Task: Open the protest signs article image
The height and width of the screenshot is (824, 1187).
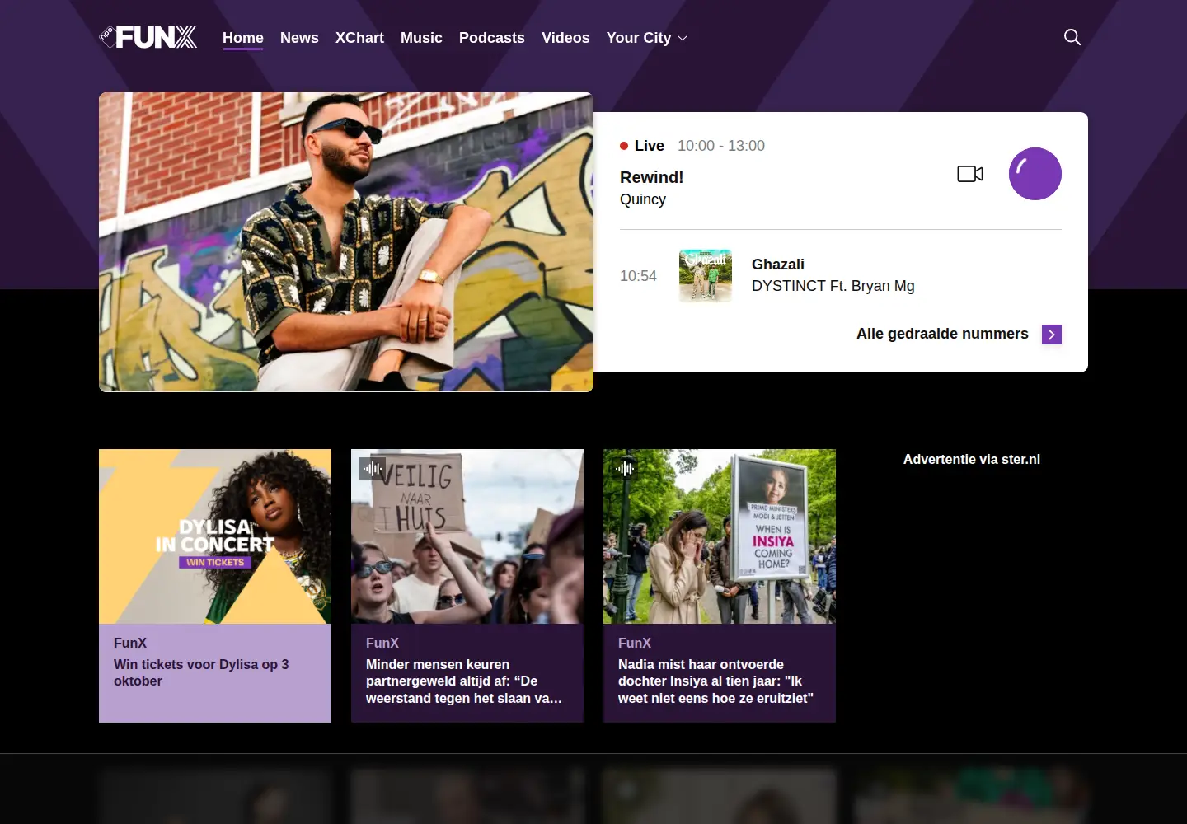Action: [x=467, y=536]
